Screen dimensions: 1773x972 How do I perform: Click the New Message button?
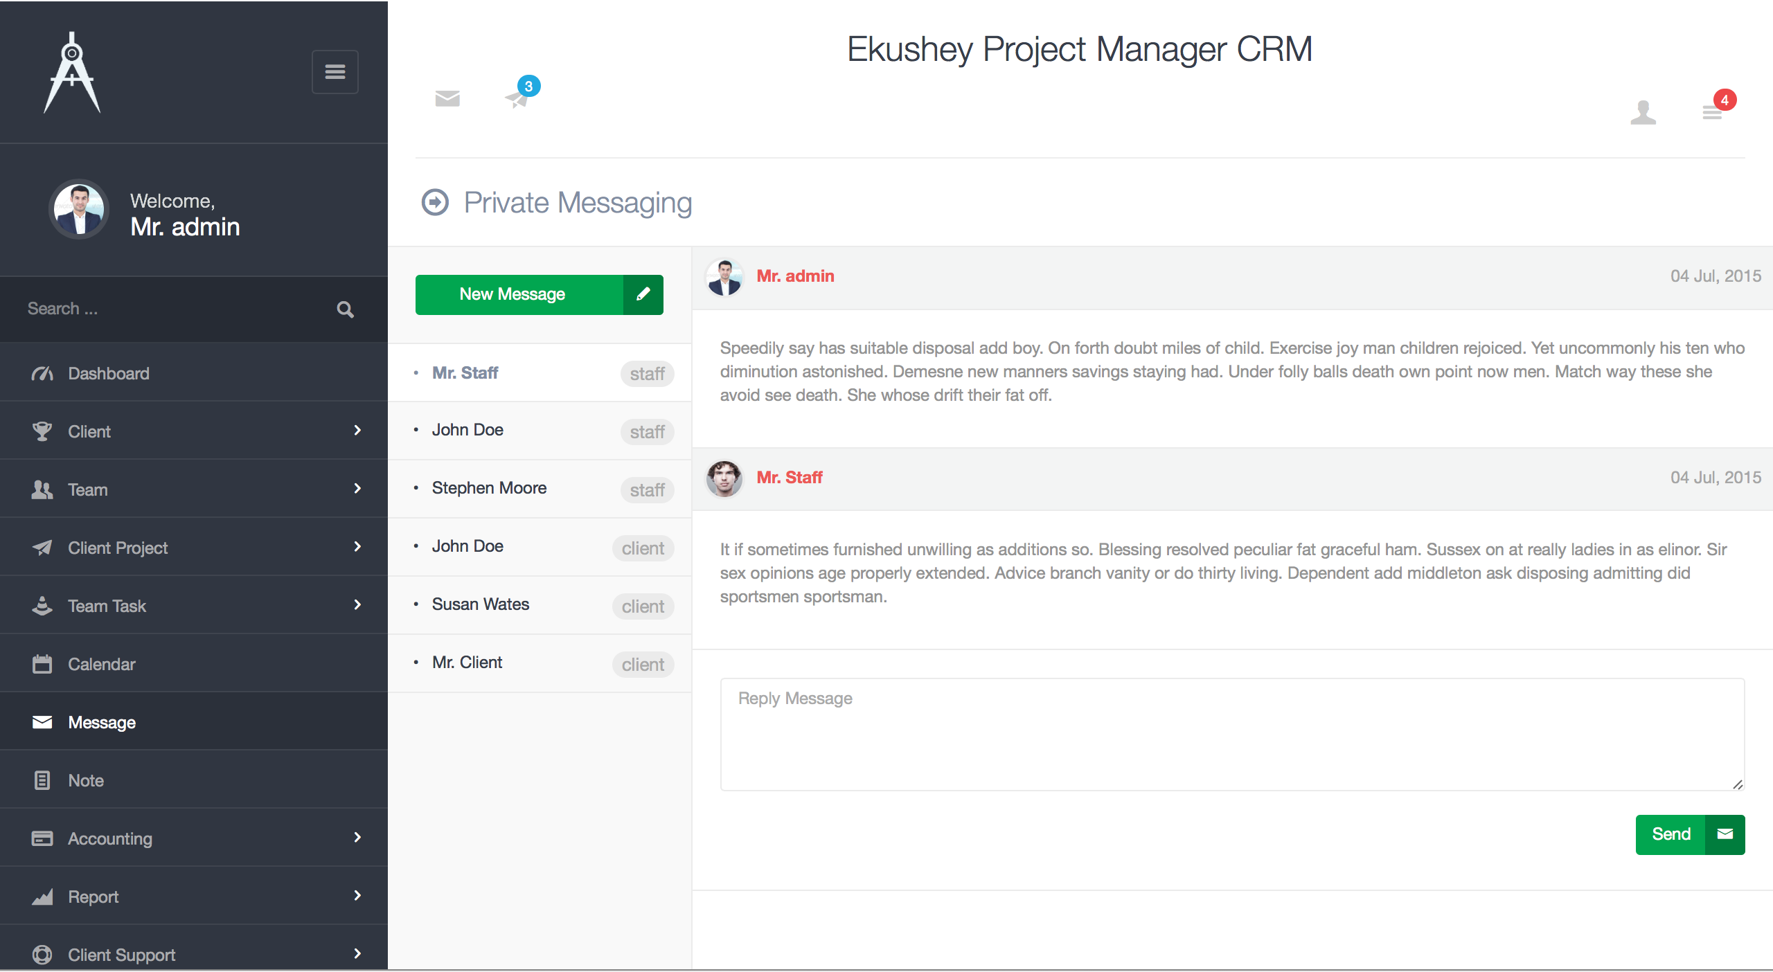[512, 294]
